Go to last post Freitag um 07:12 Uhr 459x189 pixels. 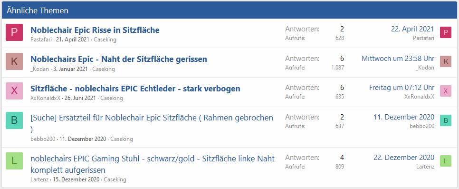click(x=402, y=88)
